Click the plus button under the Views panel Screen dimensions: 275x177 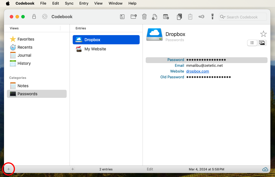click(x=9, y=169)
